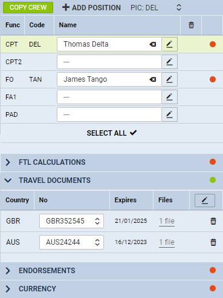Edit the FO crew position

tap(169, 79)
